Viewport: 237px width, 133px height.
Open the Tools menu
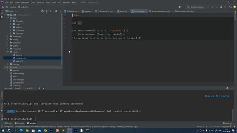click(x=54, y=3)
